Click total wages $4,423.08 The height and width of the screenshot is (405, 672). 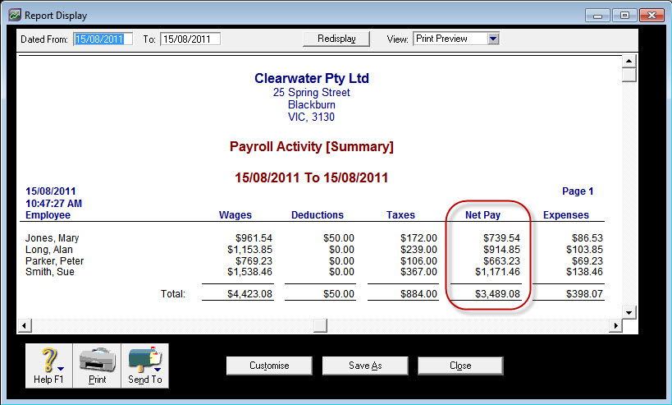250,294
